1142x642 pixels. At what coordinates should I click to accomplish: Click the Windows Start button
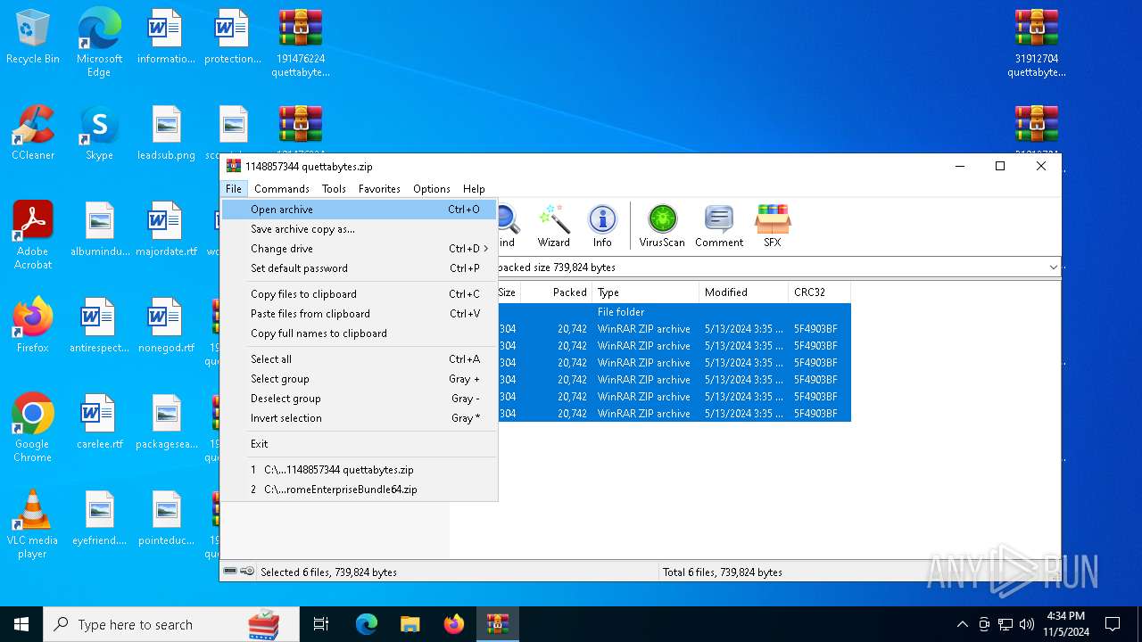point(21,624)
